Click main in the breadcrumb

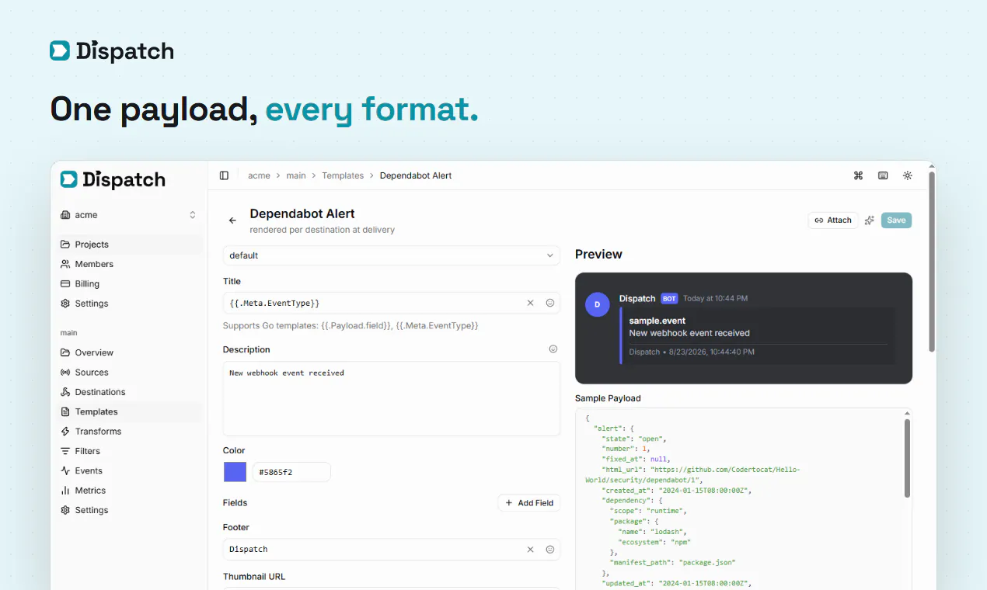[296, 175]
